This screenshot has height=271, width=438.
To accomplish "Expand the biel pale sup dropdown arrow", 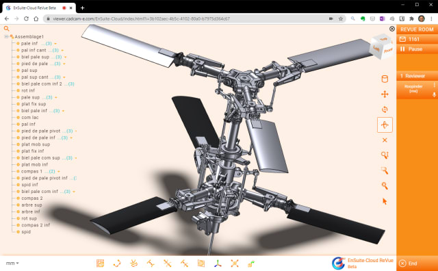I will coord(66,57).
